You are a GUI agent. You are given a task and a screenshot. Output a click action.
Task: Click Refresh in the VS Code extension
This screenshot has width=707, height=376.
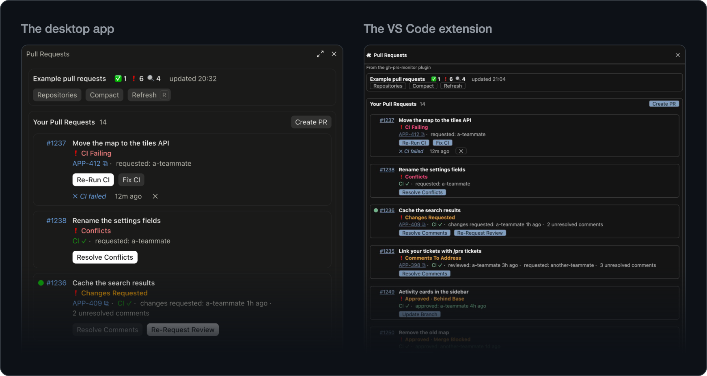click(x=453, y=86)
